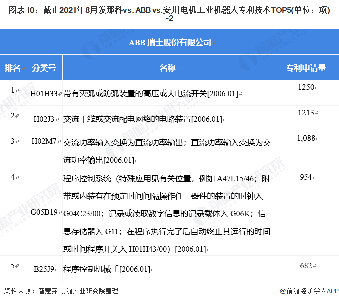
Task: Click patent count 1250
Action: [x=306, y=87]
